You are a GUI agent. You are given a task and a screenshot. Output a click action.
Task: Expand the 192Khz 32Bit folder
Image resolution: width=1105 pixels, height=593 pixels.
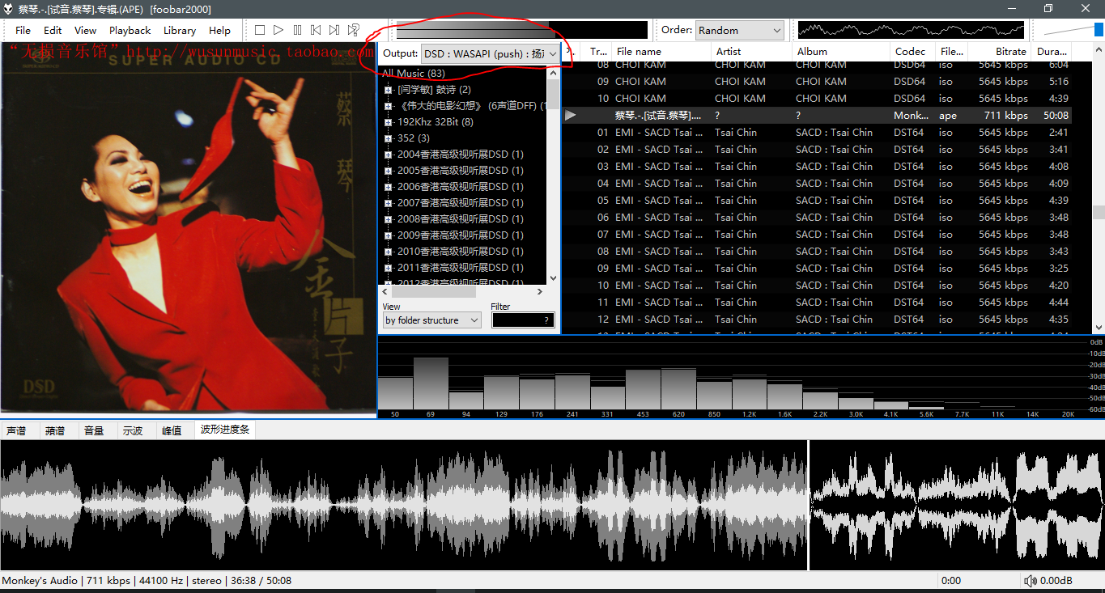tap(389, 122)
